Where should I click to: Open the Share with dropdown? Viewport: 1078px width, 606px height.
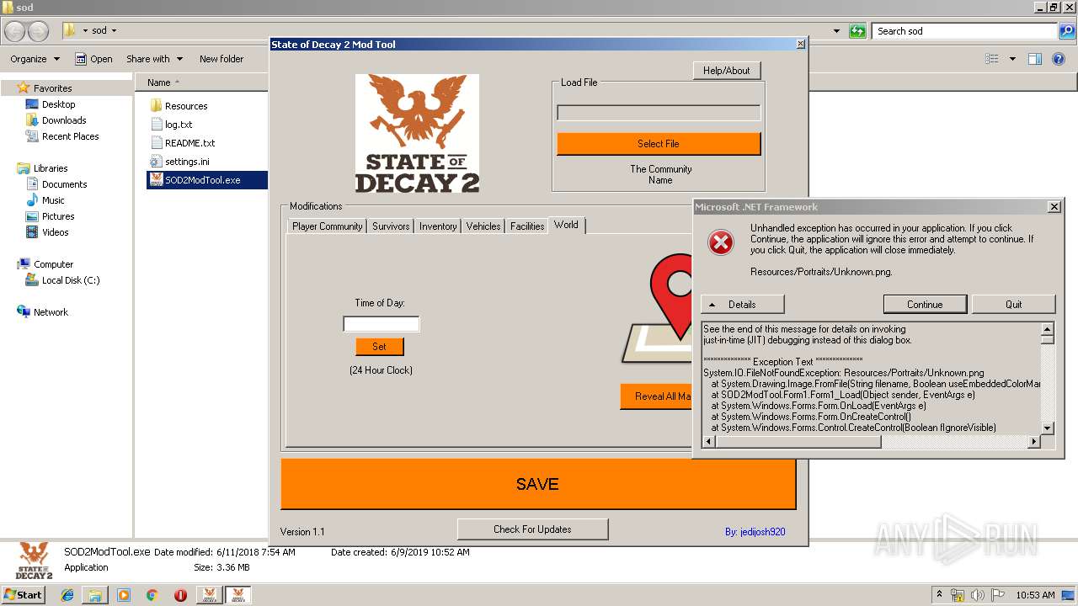pos(154,59)
